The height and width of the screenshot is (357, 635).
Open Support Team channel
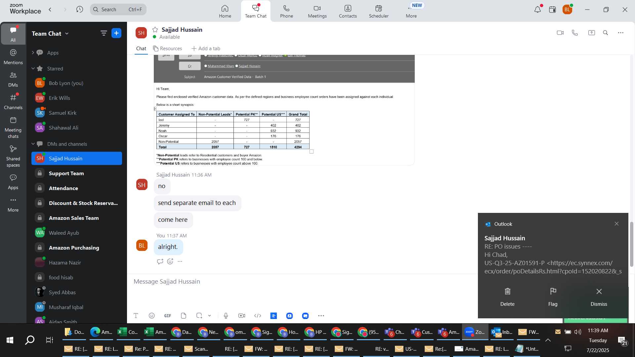pyautogui.click(x=77, y=173)
